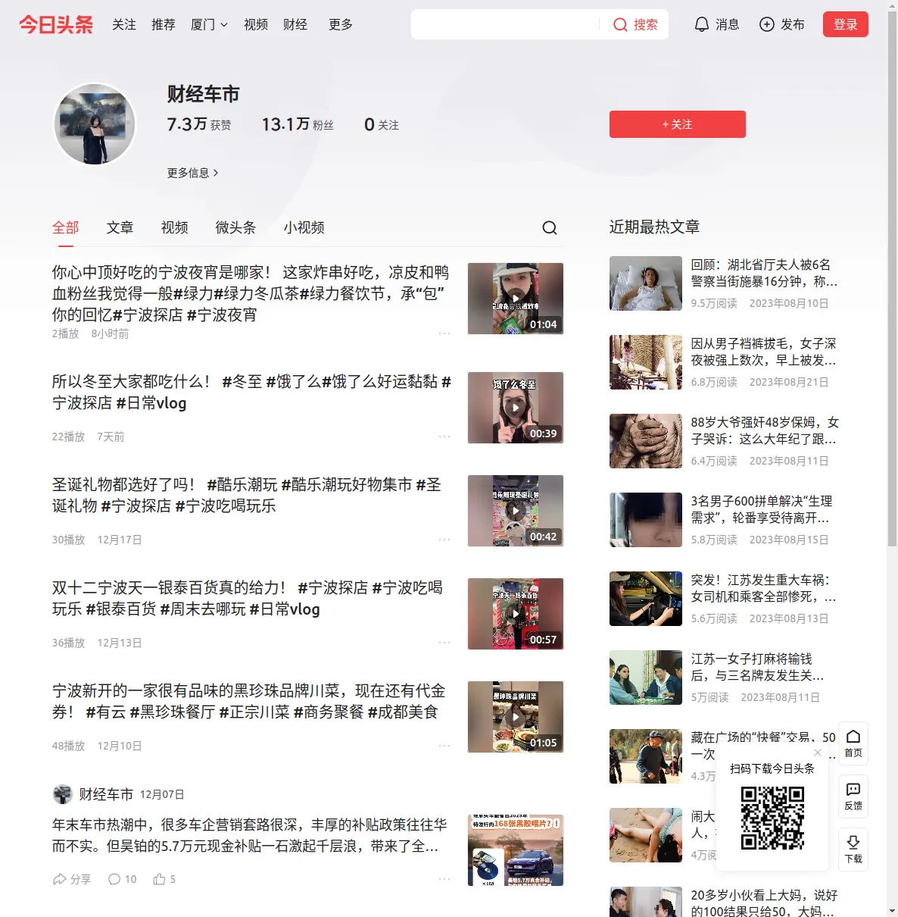This screenshot has width=898, height=917.
Task: Open more options for 宁波夜宵 video
Action: click(444, 333)
